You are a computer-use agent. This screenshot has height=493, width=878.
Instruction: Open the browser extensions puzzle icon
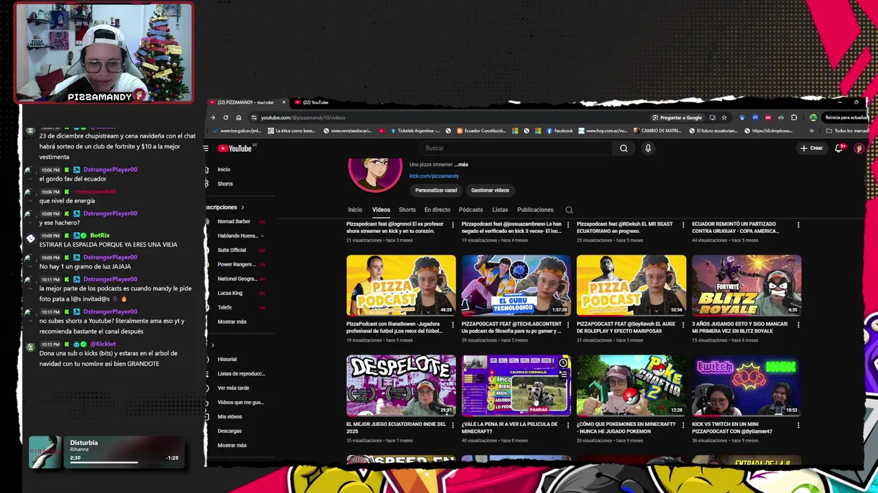[x=794, y=118]
